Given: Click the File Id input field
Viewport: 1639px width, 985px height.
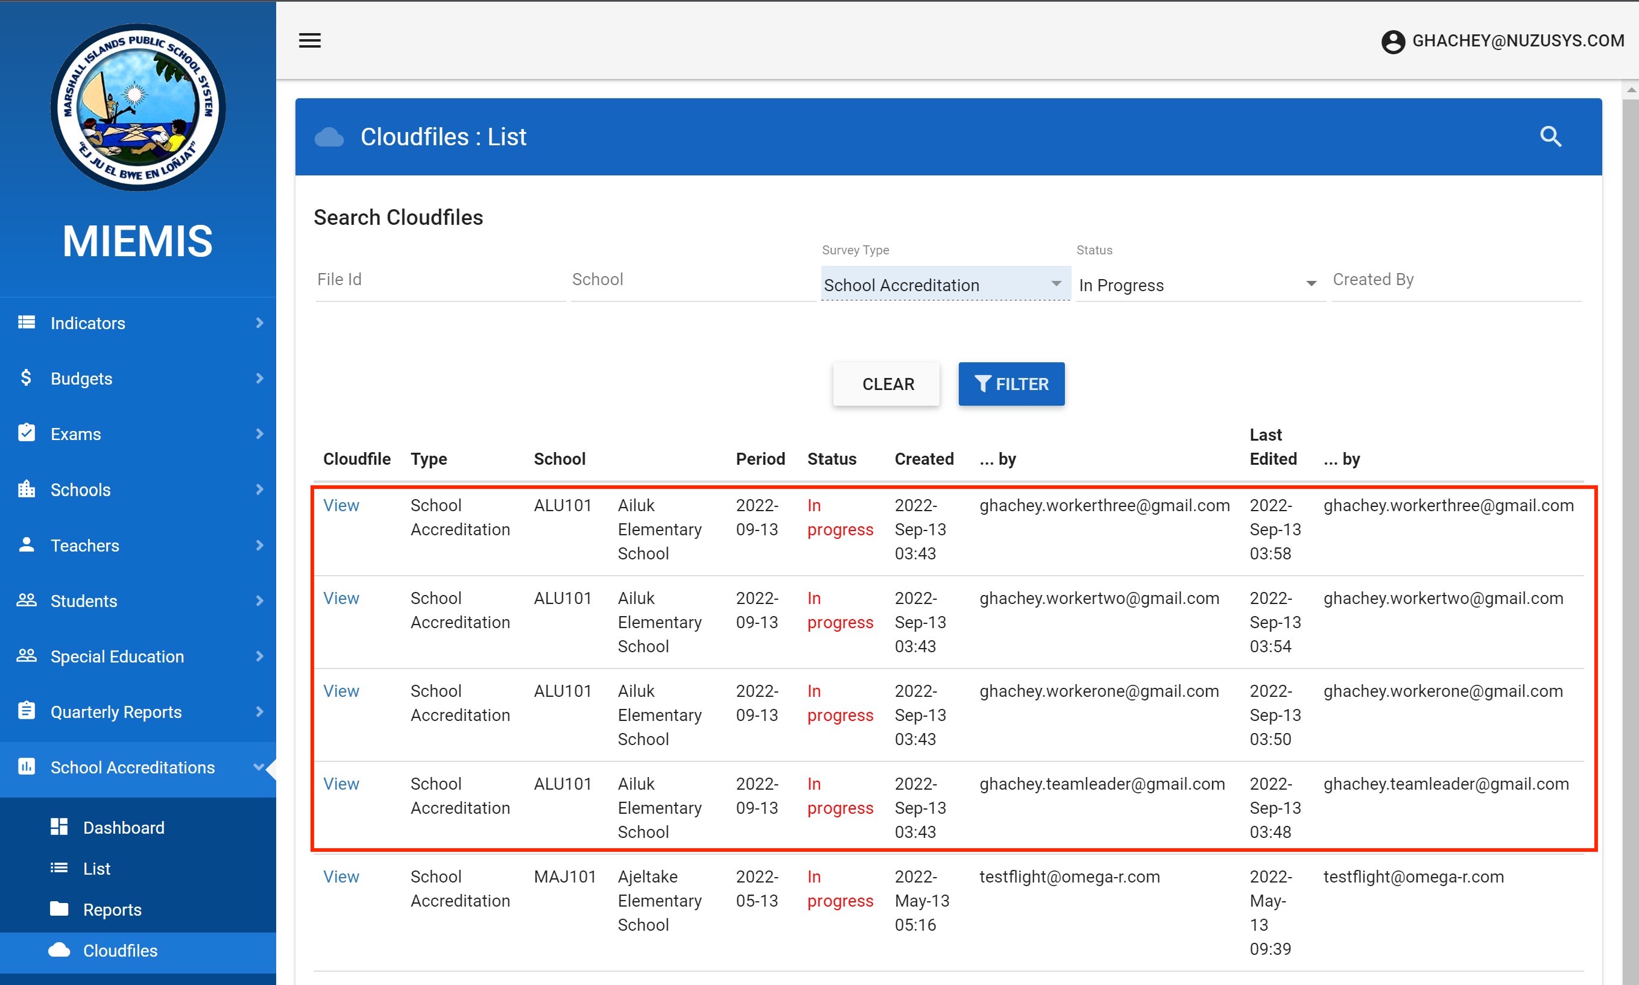Looking at the screenshot, I should [440, 280].
